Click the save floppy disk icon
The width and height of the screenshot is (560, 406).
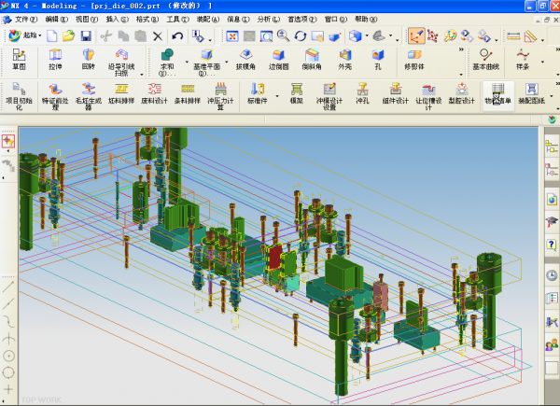[87, 35]
